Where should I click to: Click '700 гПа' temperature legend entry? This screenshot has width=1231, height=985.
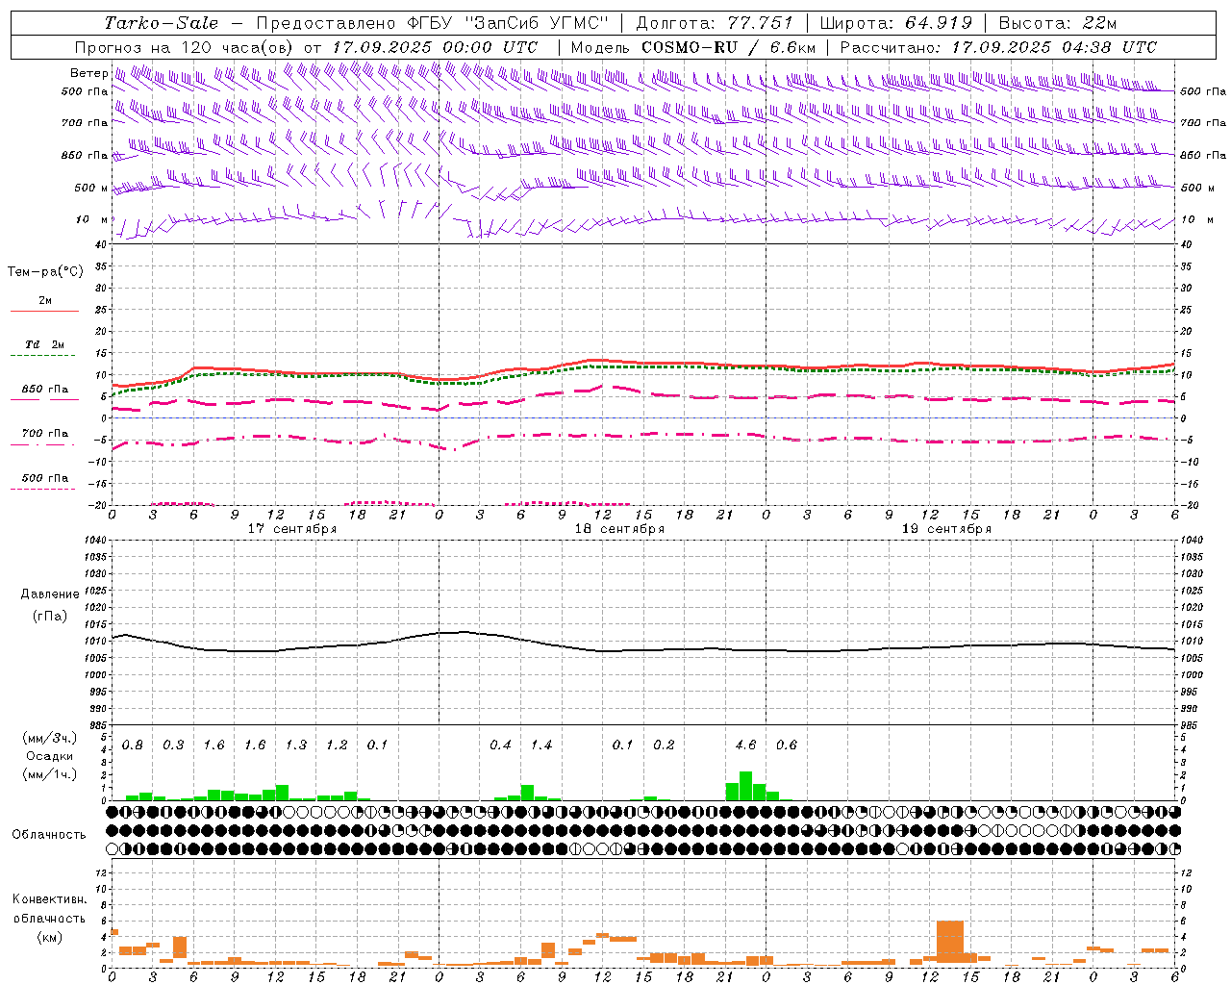point(45,434)
